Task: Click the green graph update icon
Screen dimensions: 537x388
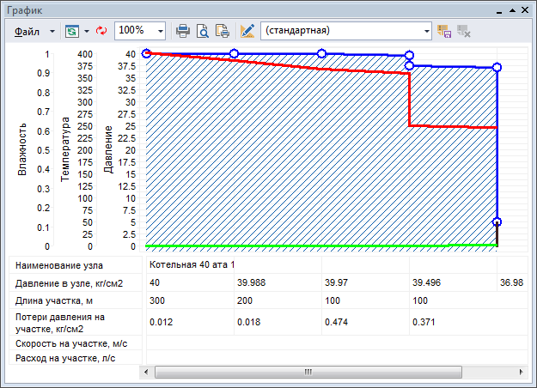Action: pyautogui.click(x=70, y=30)
